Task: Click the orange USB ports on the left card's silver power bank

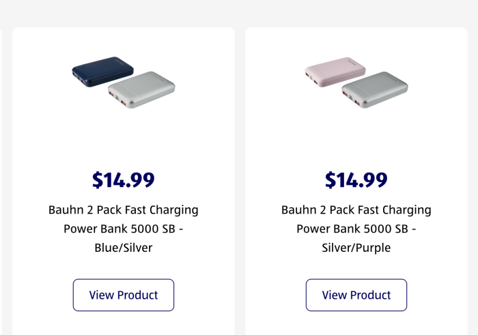Action: tap(117, 98)
